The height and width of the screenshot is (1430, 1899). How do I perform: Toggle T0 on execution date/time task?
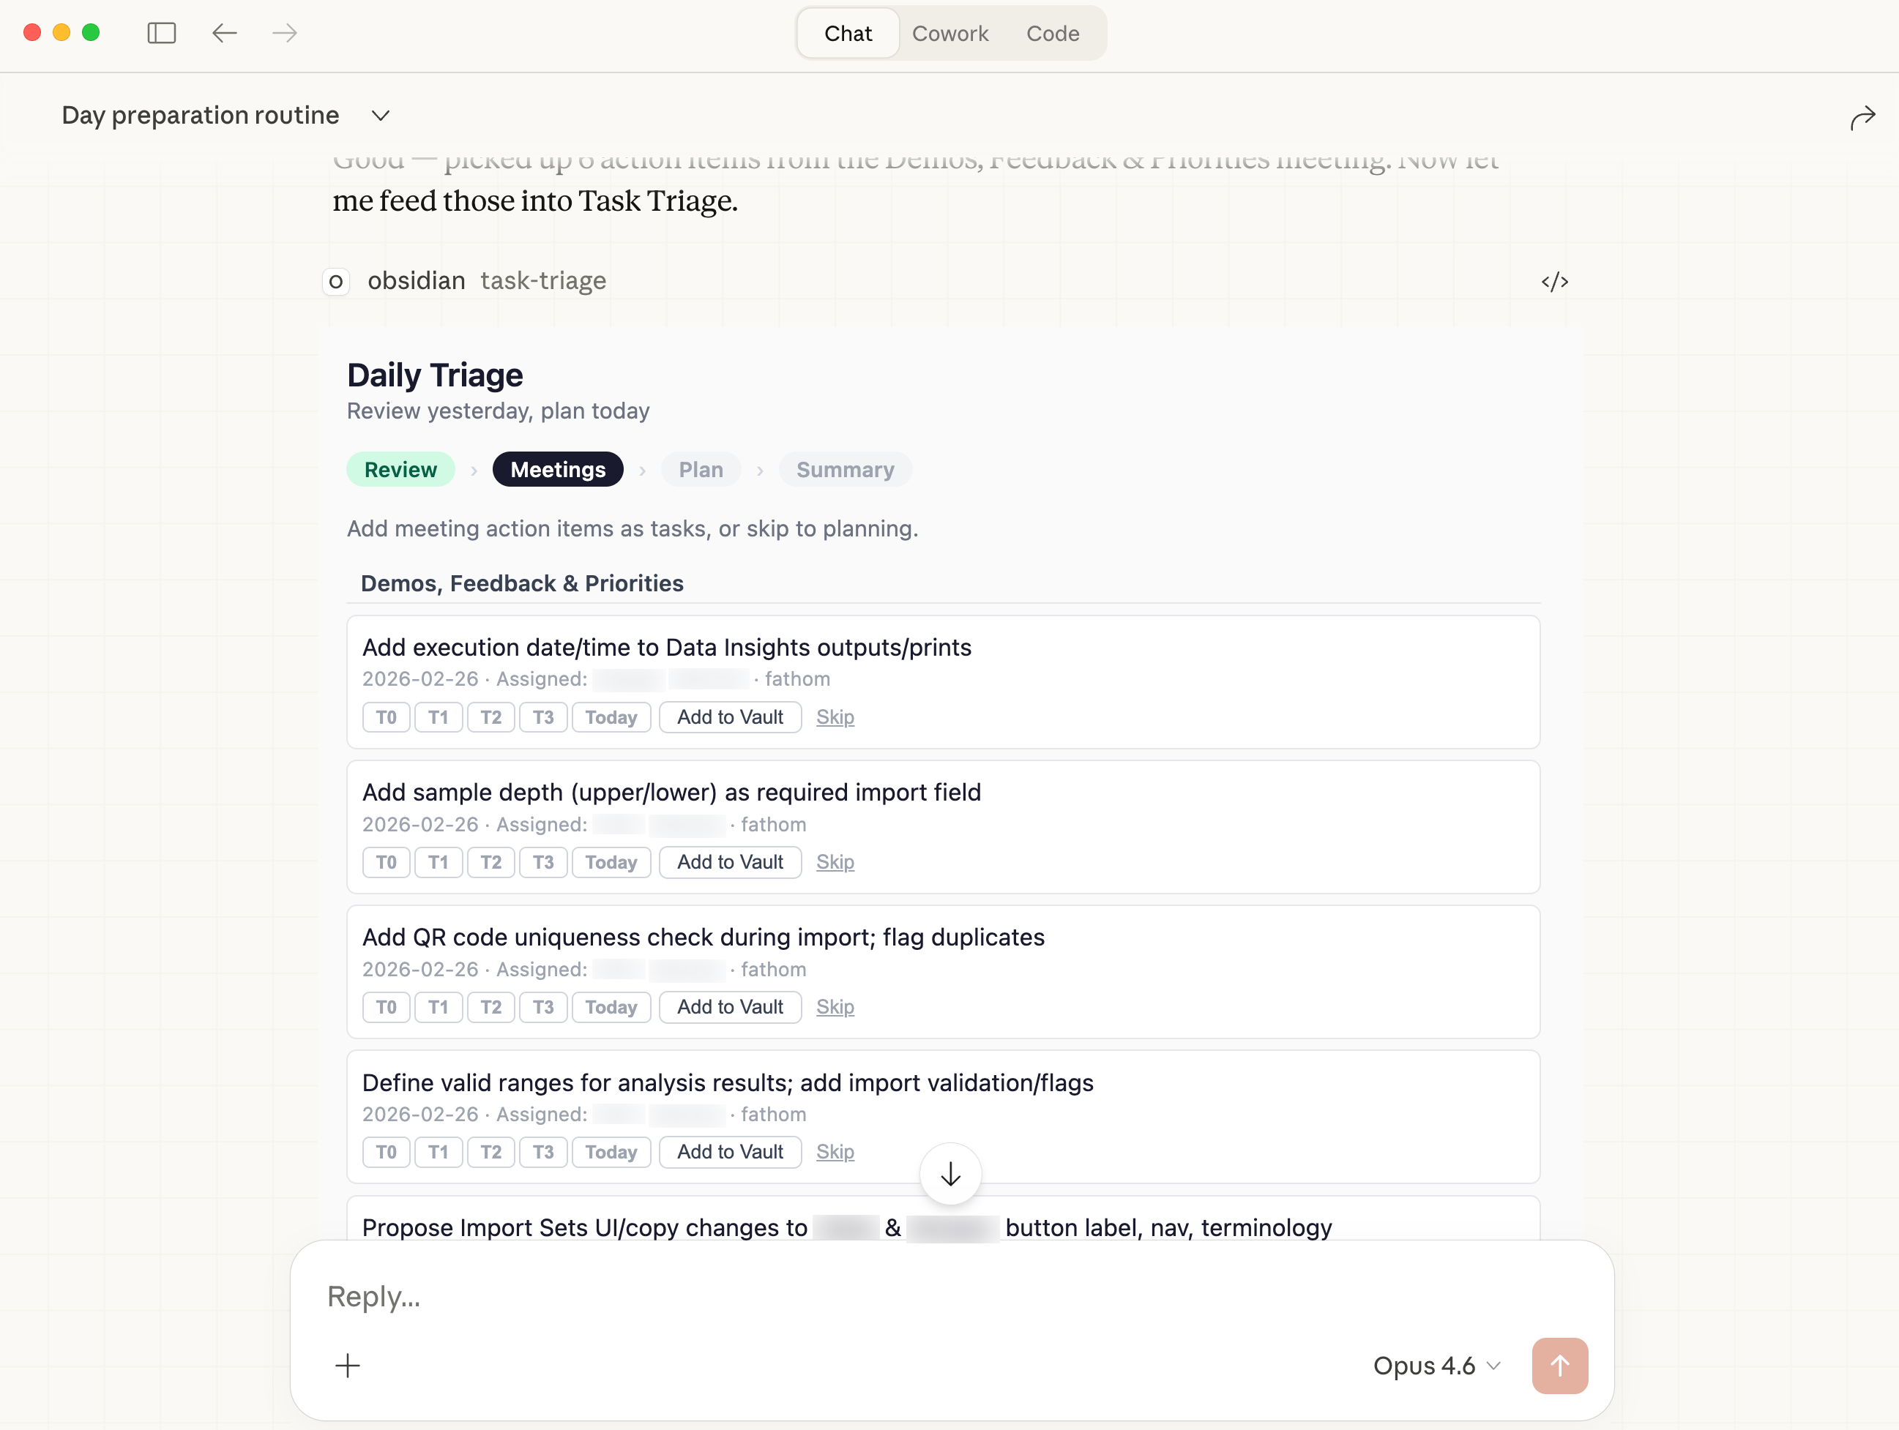(x=386, y=716)
